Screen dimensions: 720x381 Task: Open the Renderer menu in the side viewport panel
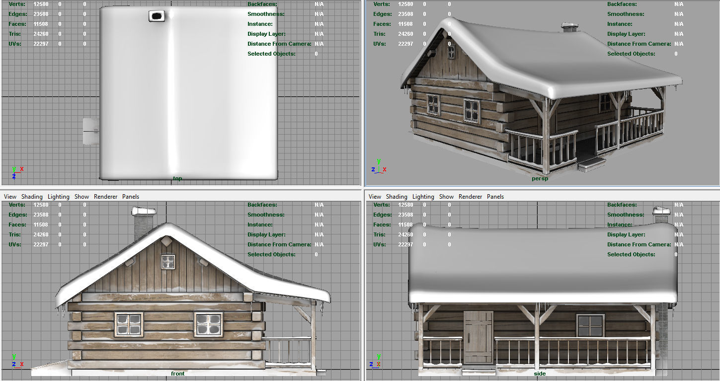point(470,197)
